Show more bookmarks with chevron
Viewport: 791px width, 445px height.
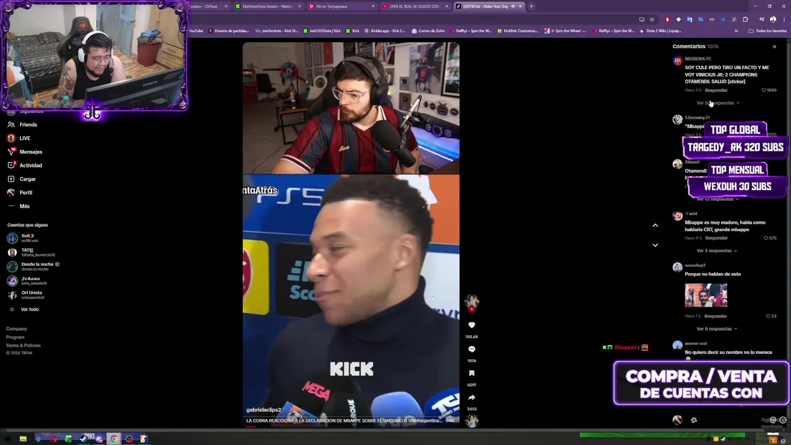coord(736,30)
